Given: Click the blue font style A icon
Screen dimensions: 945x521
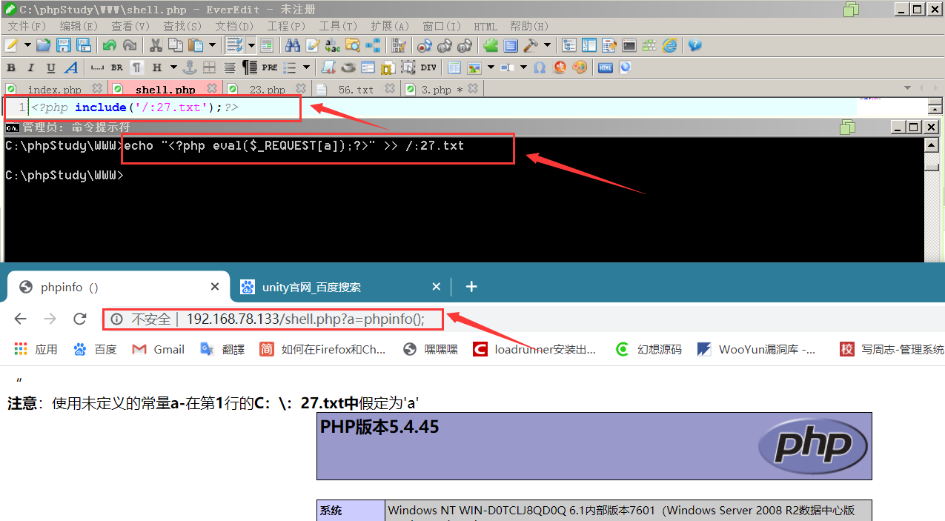Looking at the screenshot, I should 71,67.
